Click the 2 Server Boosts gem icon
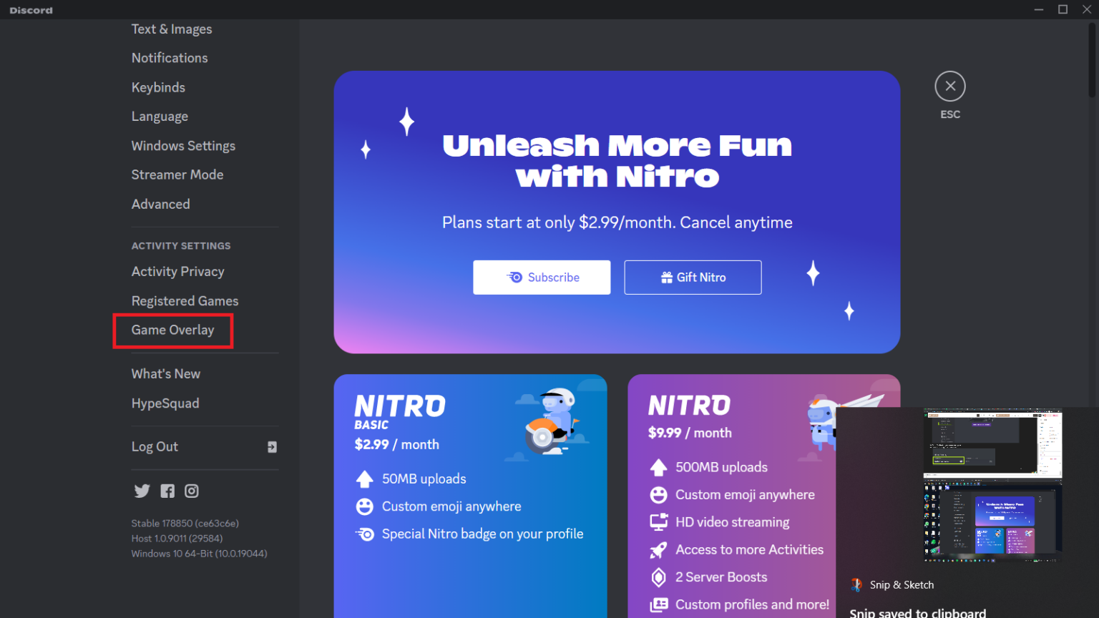 pyautogui.click(x=658, y=577)
